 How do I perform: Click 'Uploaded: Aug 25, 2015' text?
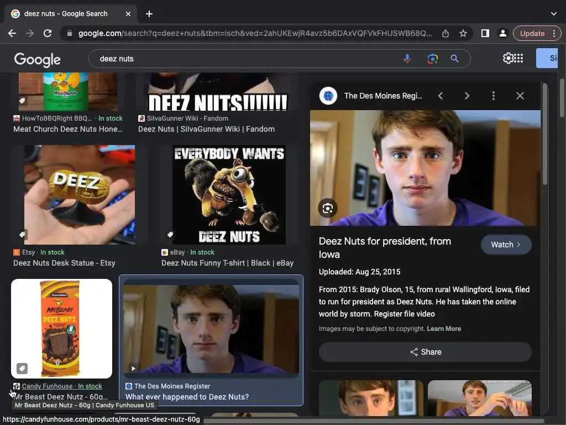[x=359, y=272]
